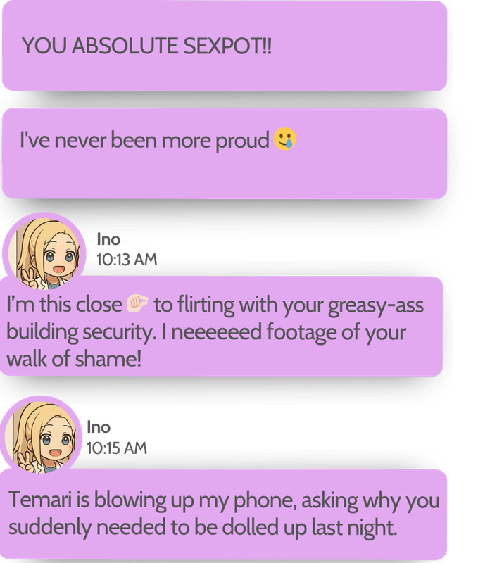Click the word 'Temari' in the last message
The image size is (497, 563).
pos(40,500)
